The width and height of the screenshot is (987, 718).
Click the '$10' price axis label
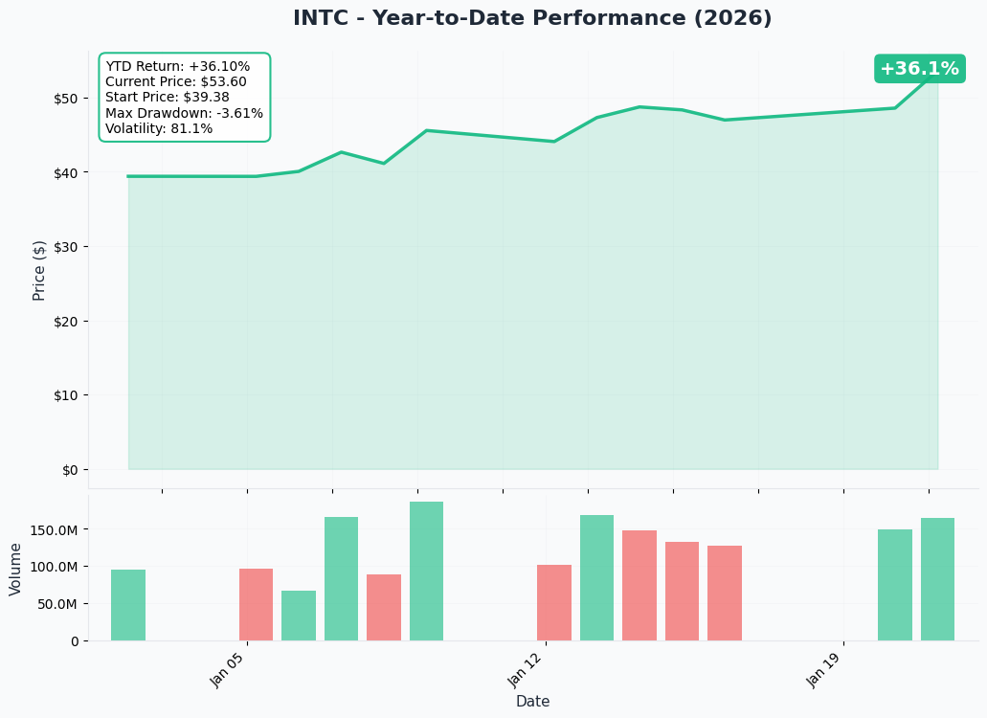coord(66,395)
